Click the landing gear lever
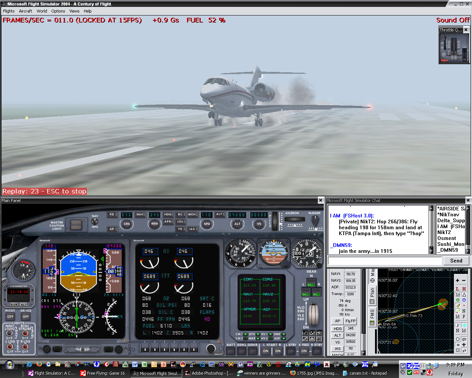Image resolution: width=472 pixels, height=378 pixels. tap(313, 313)
